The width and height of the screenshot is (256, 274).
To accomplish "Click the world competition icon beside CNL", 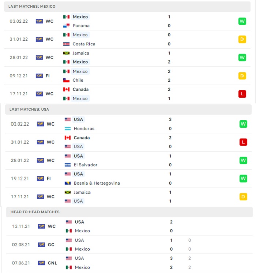I will [42, 263].
